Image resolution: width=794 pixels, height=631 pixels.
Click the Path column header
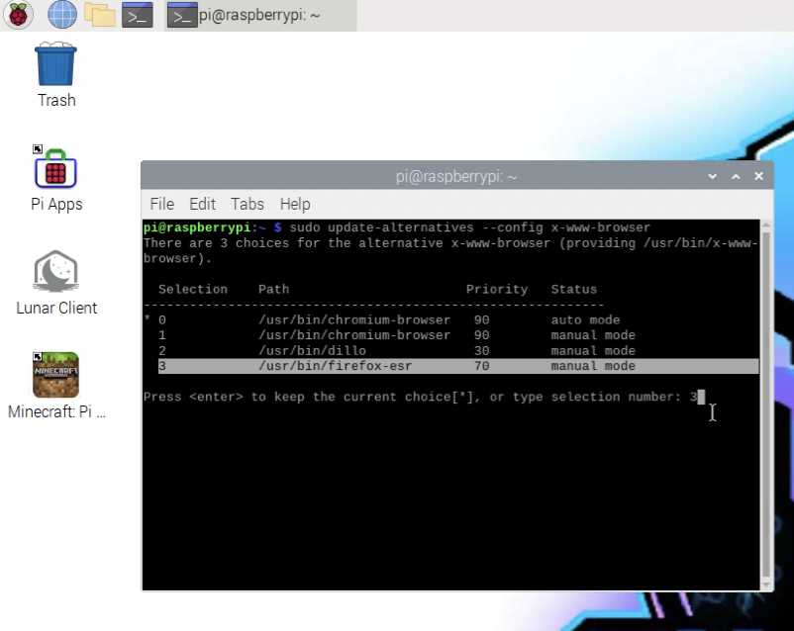[274, 290]
